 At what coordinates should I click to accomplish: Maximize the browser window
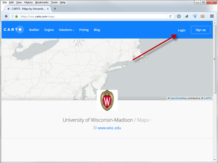point(203,2)
